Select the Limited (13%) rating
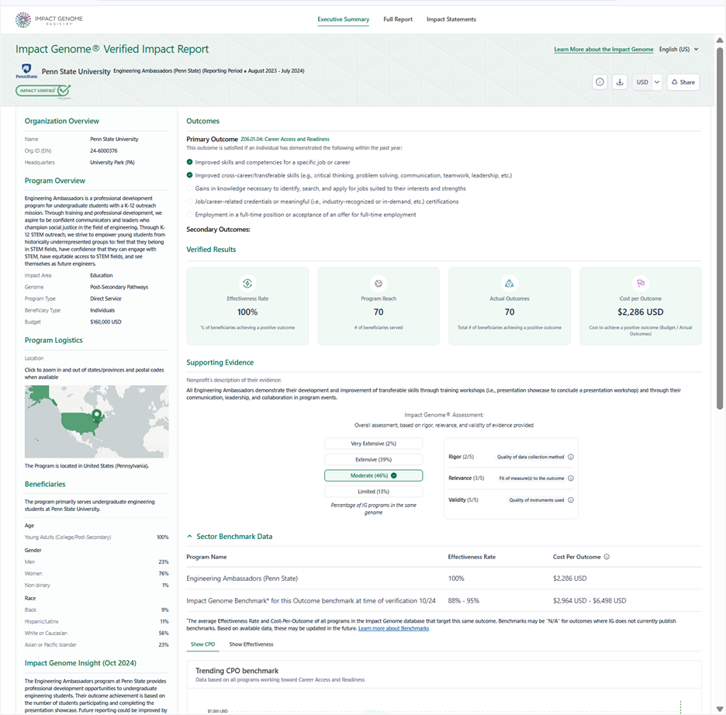This screenshot has width=726, height=715. pos(373,492)
